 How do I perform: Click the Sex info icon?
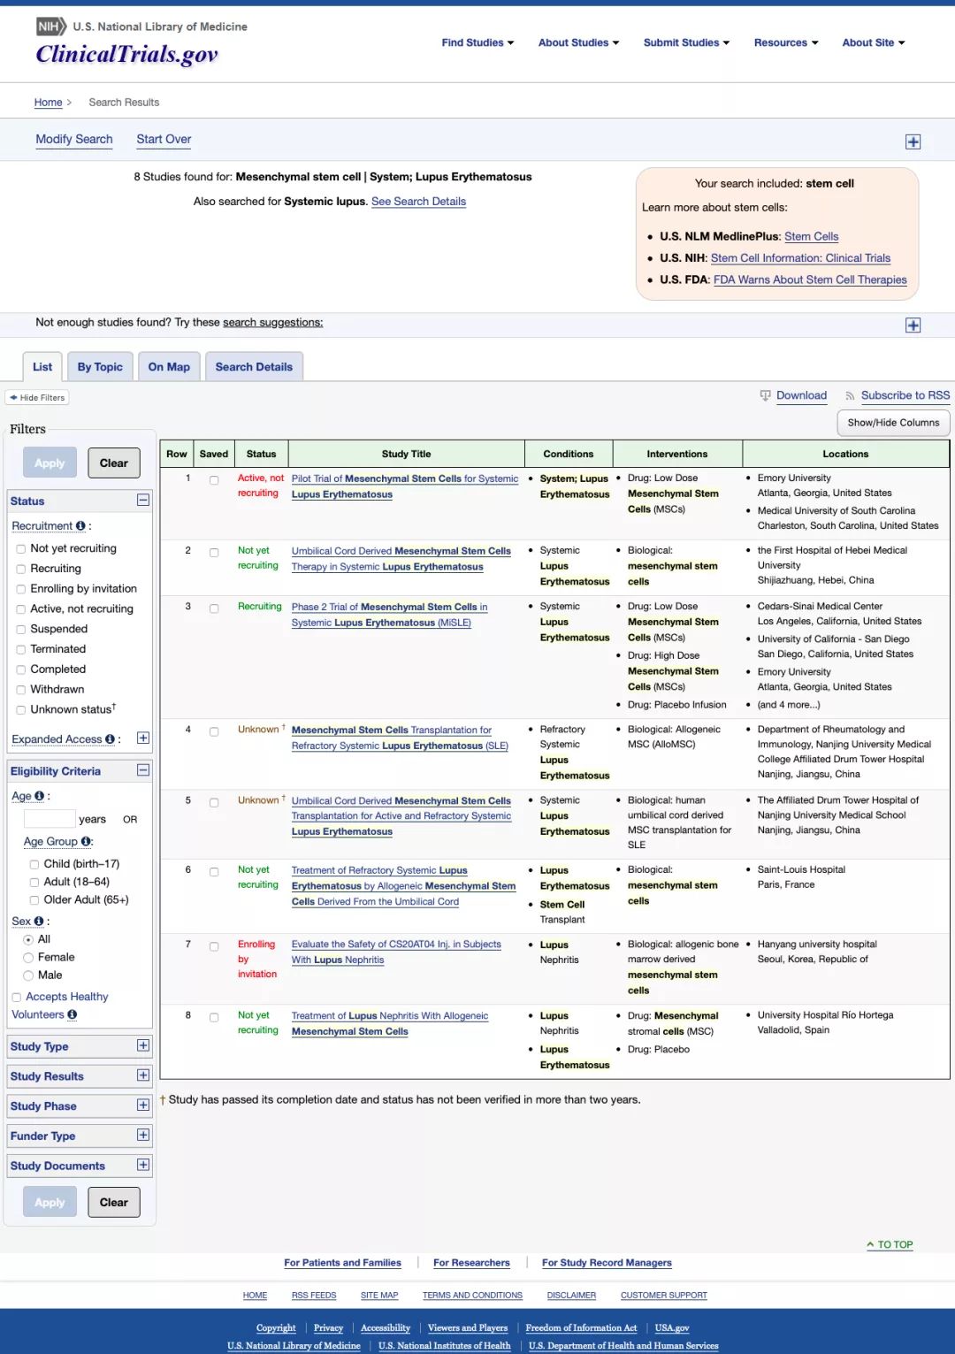(x=39, y=922)
